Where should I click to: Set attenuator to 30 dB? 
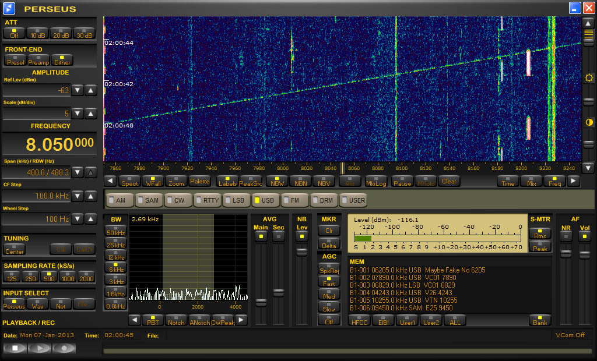pos(85,33)
